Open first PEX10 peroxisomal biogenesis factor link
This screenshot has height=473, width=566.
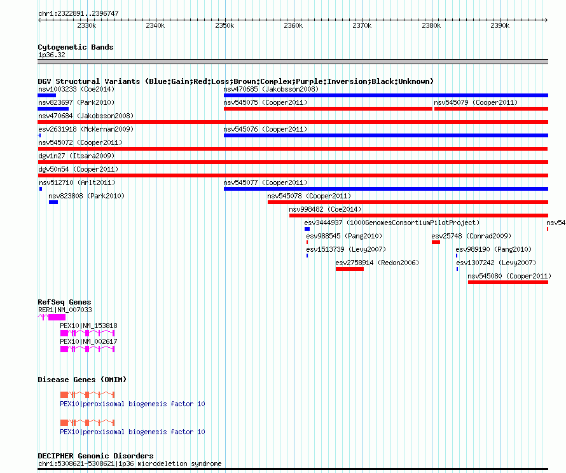tap(132, 404)
